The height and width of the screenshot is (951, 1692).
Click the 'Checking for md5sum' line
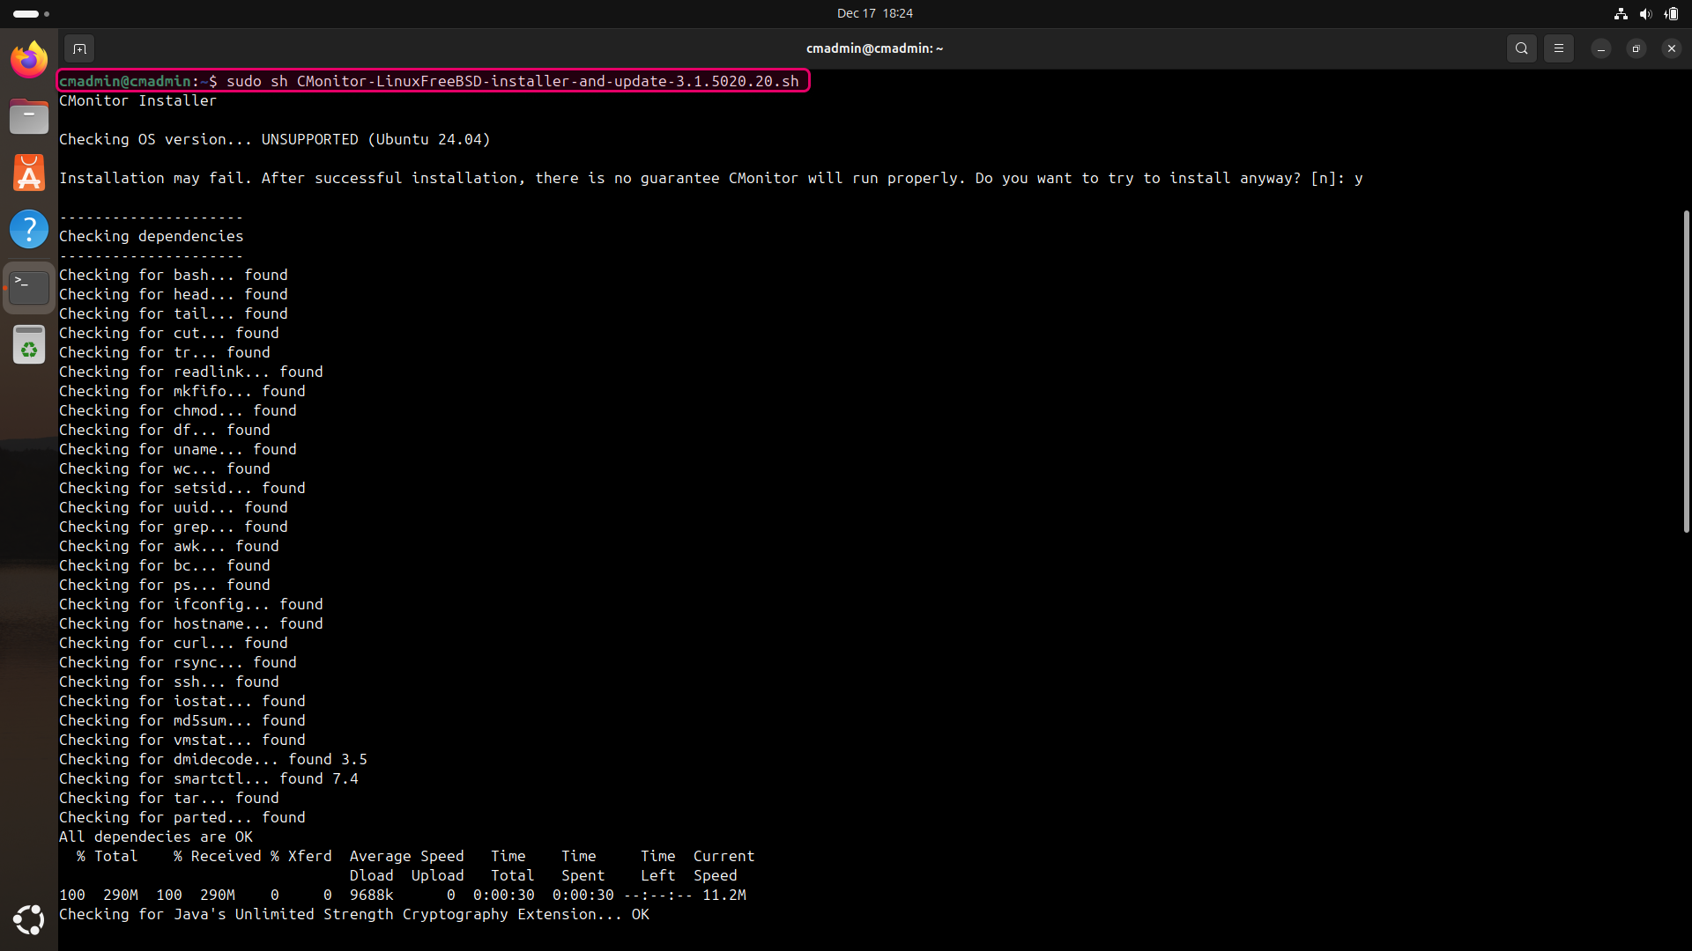182,720
